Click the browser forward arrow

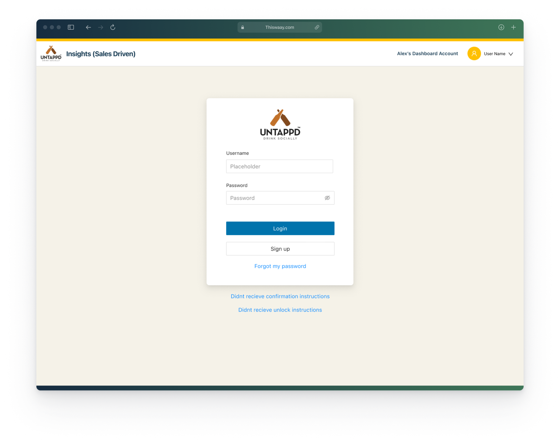[101, 27]
